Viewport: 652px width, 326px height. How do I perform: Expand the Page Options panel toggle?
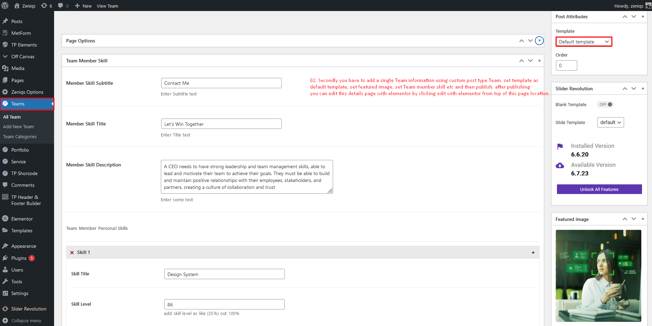539,41
